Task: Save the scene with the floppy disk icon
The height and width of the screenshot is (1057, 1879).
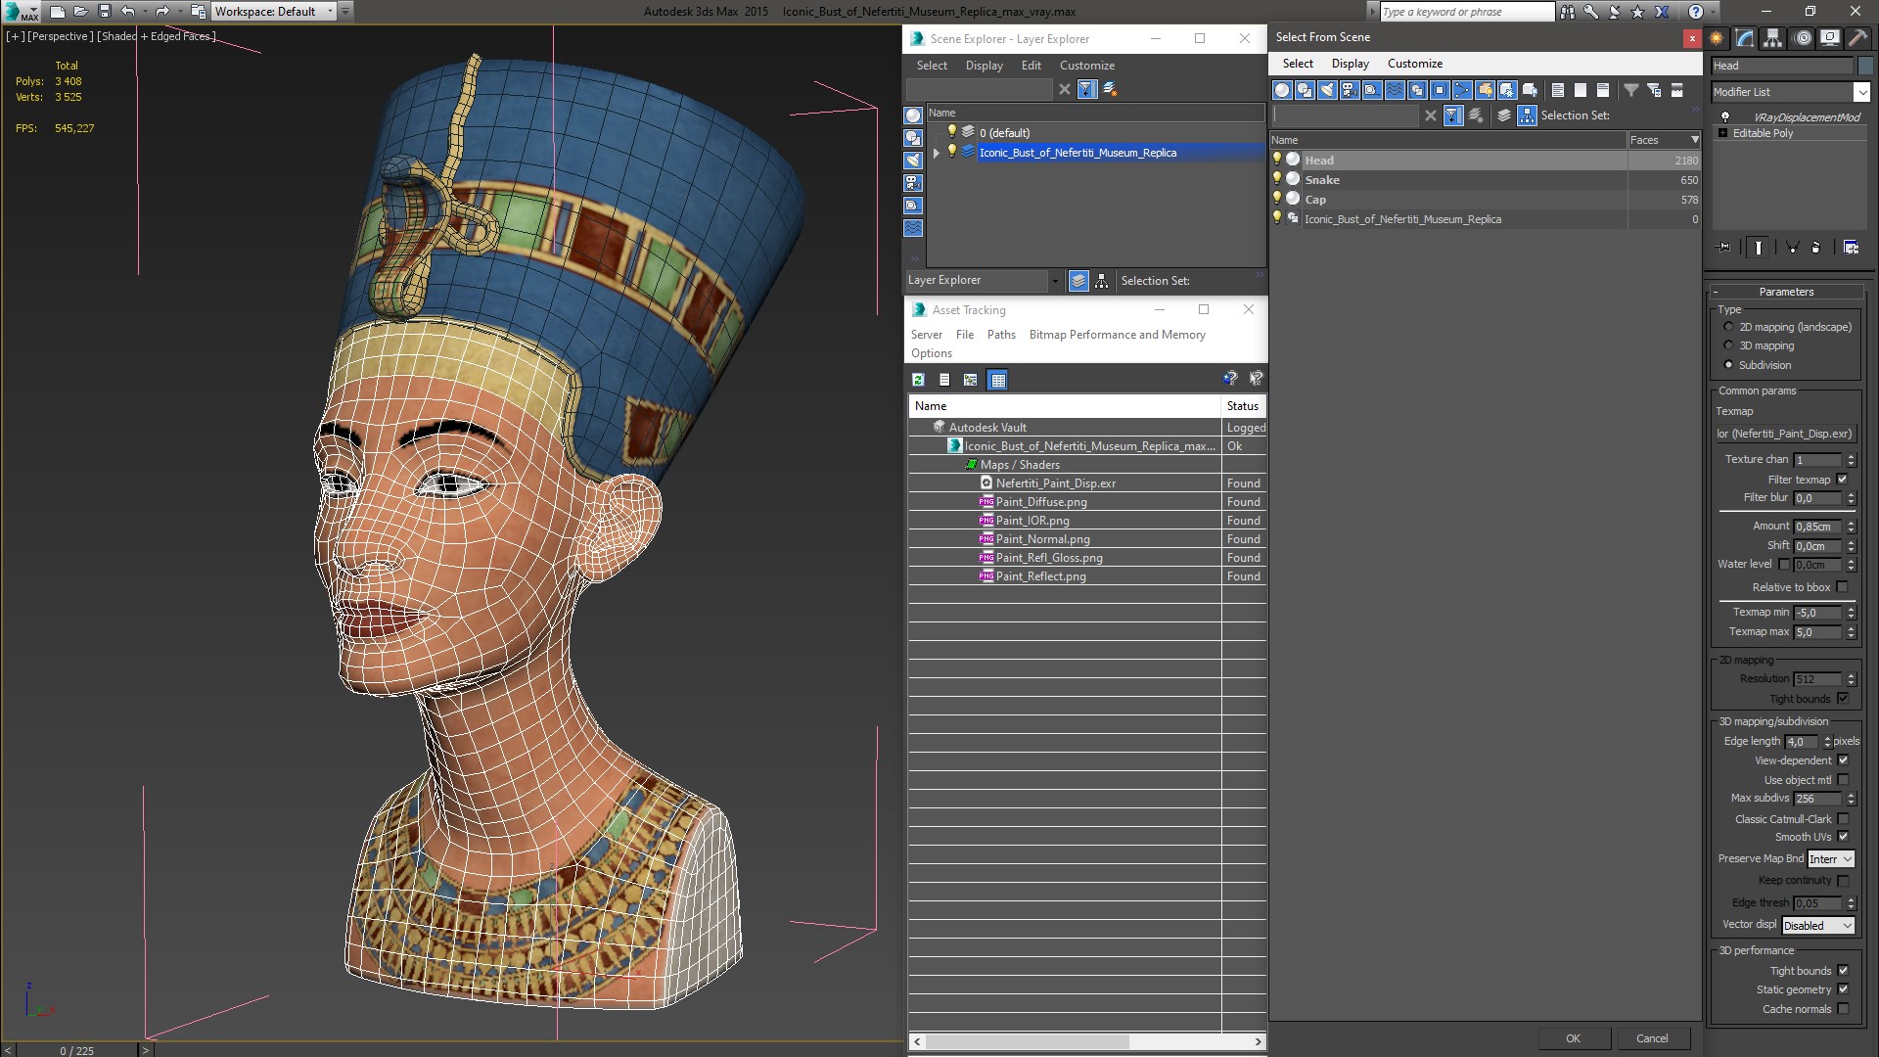Action: click(105, 12)
